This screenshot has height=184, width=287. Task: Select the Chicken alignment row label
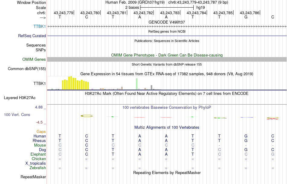point(39,159)
